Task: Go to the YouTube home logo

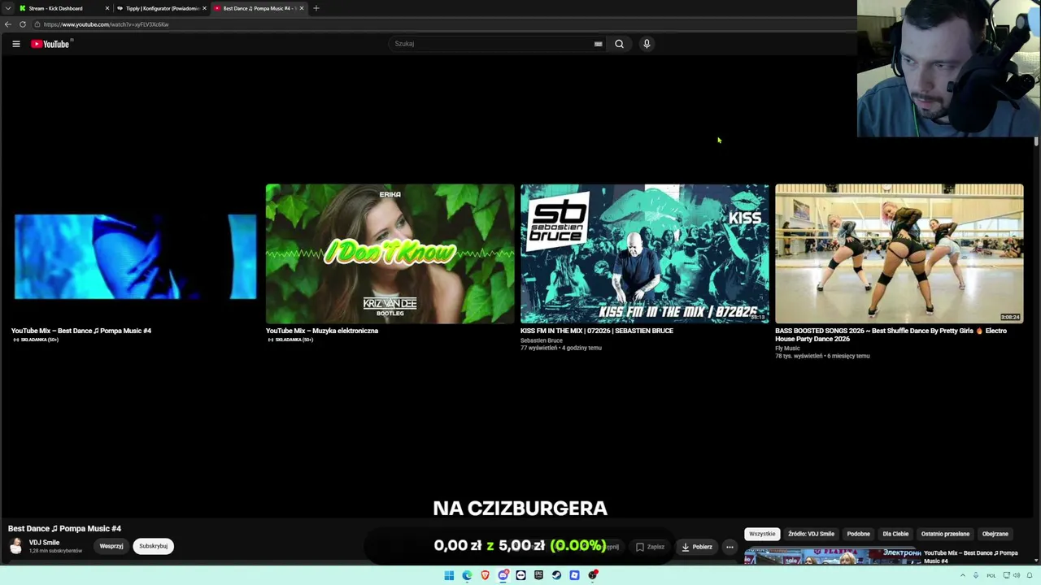Action: coord(50,44)
